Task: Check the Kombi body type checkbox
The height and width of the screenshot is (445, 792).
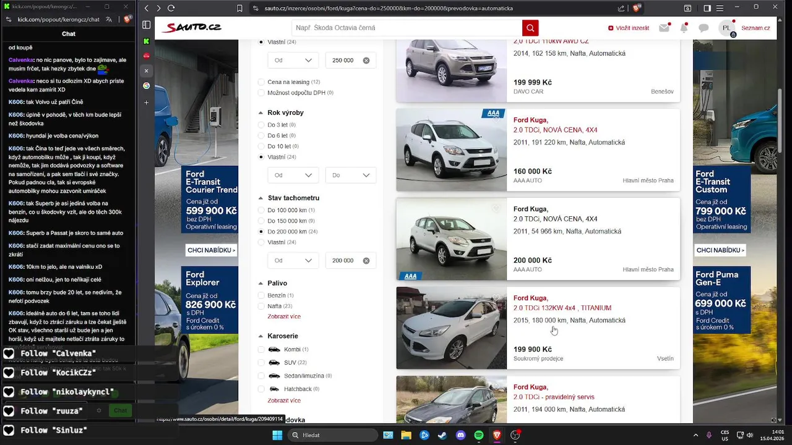Action: 261,349
